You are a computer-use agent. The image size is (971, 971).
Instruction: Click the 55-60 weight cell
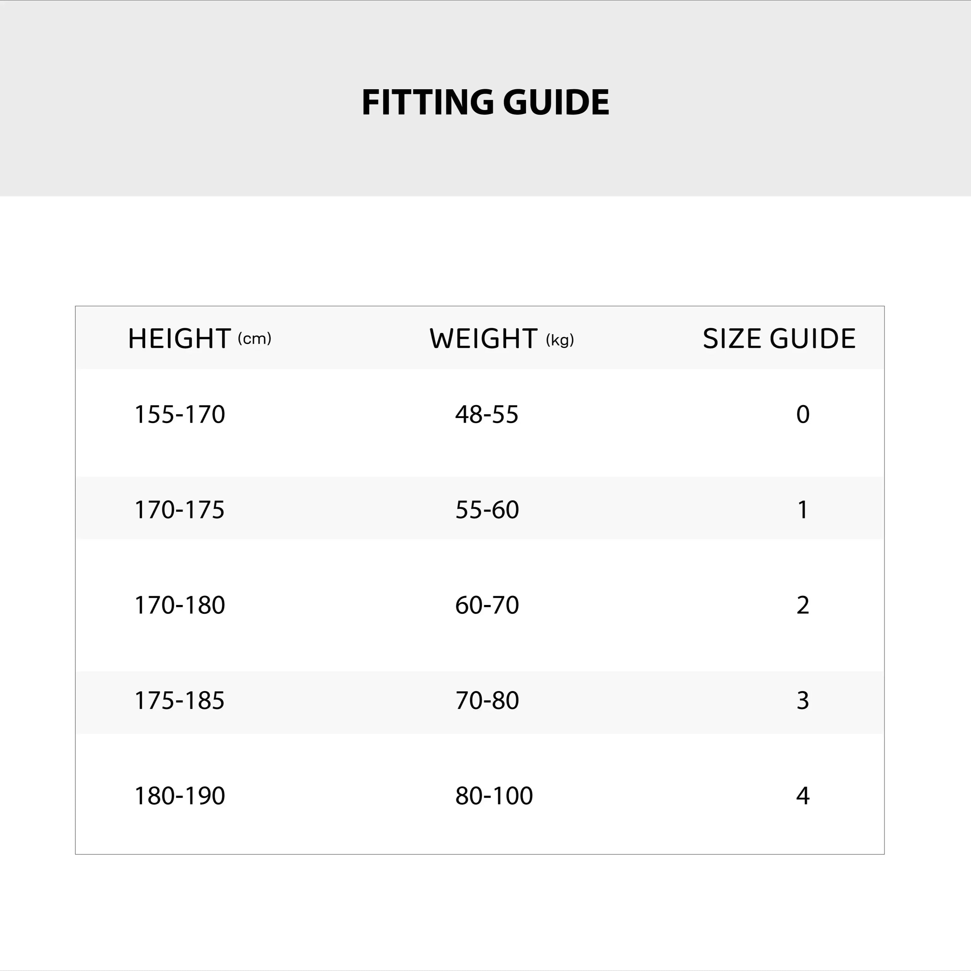(x=486, y=509)
